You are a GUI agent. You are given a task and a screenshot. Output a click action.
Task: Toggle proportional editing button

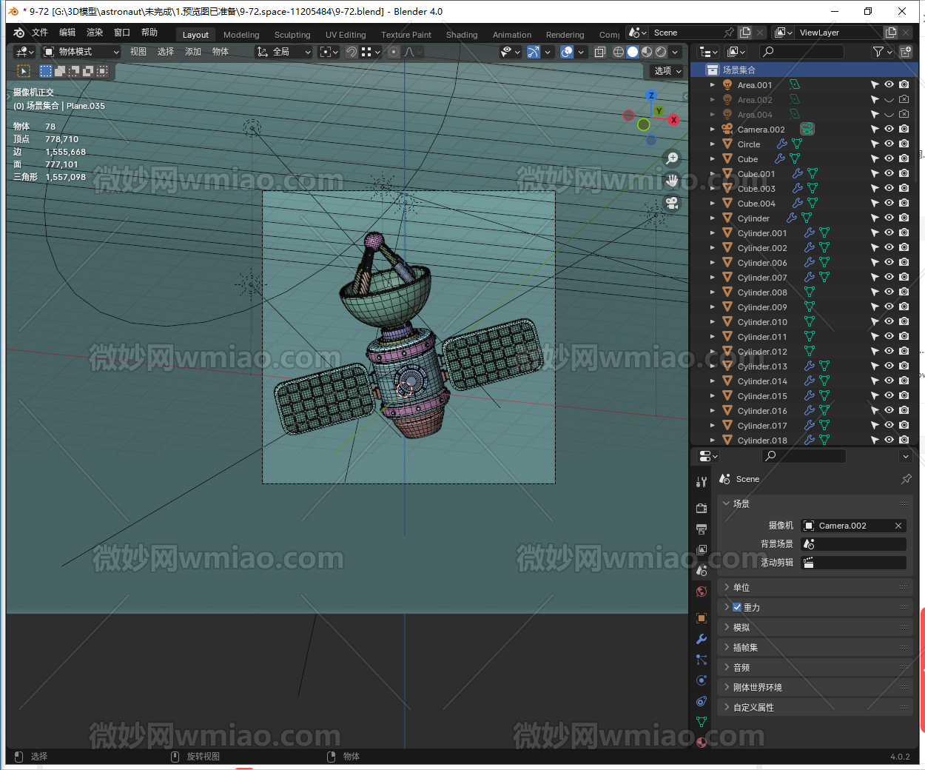(394, 52)
